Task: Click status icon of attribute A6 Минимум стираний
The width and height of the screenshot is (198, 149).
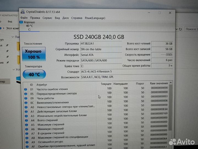Action: pyautogui.click(x=27, y=129)
